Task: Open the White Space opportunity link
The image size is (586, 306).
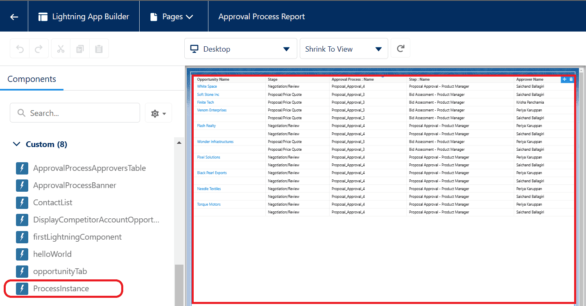Action: coord(207,86)
